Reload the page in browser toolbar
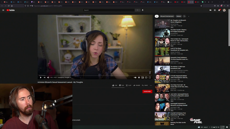The height and width of the screenshot is (129, 230). 9,6
